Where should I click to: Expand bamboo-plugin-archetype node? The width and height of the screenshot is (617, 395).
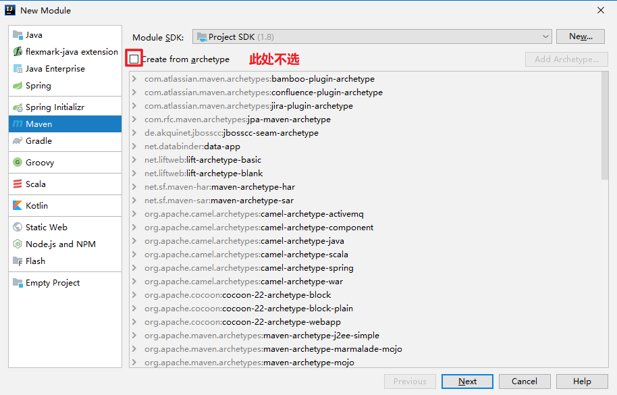tap(134, 79)
